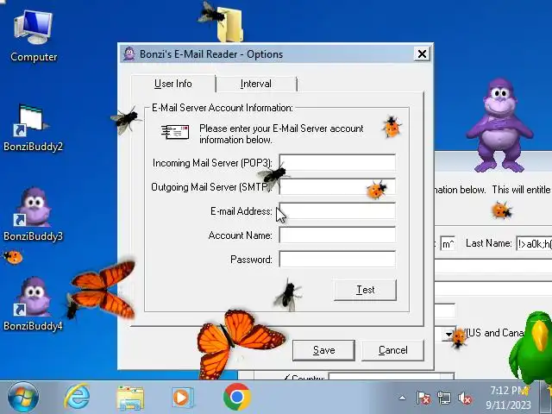Click the Account Name field
This screenshot has height=414, width=552.
coord(337,235)
